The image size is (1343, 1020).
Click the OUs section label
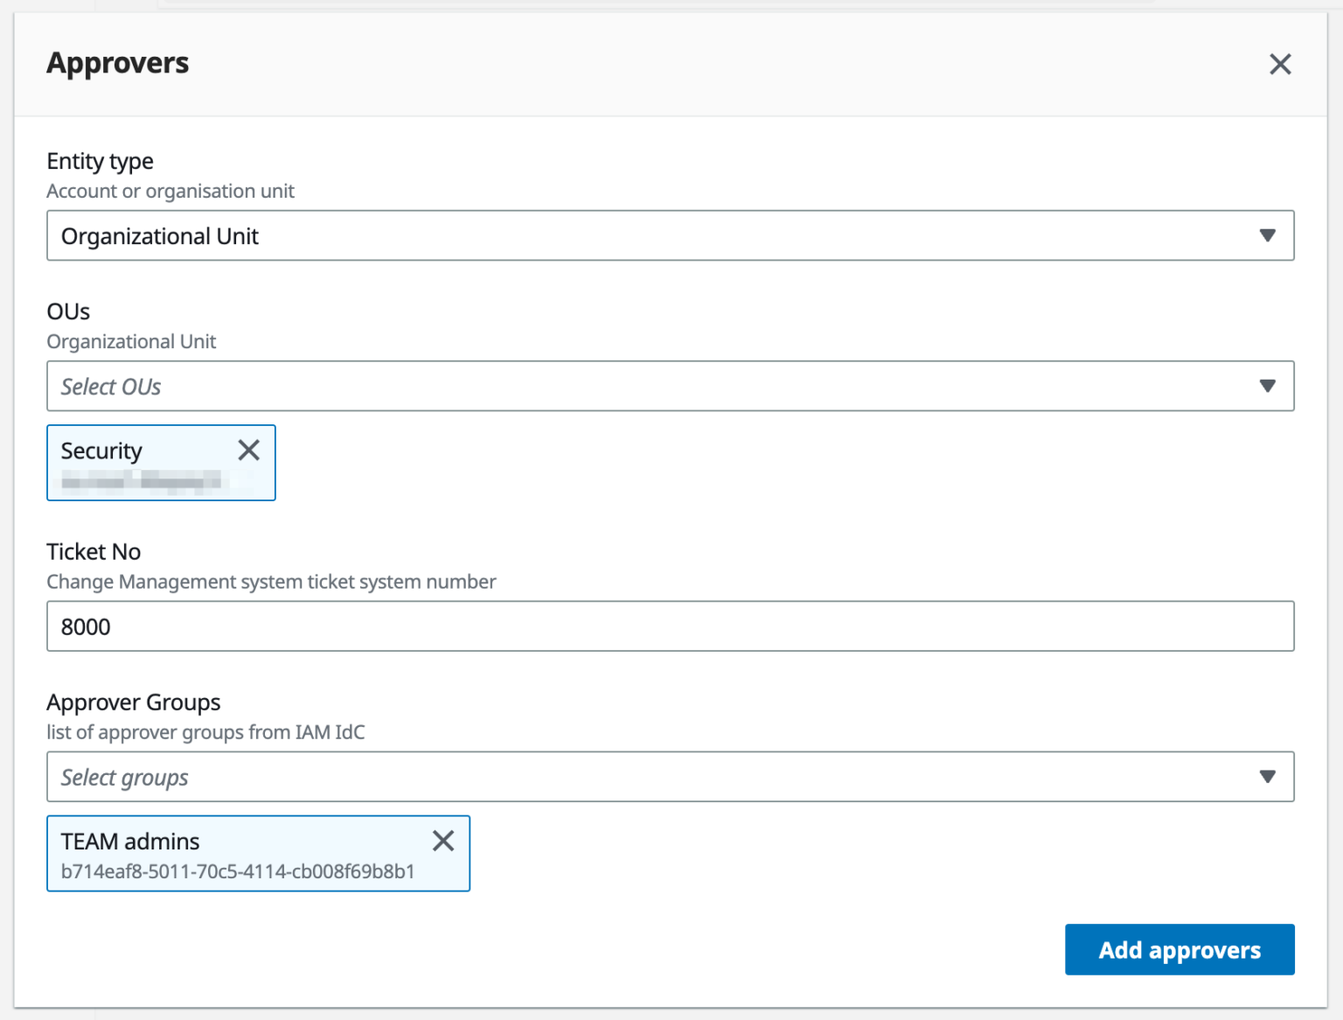[x=68, y=311]
